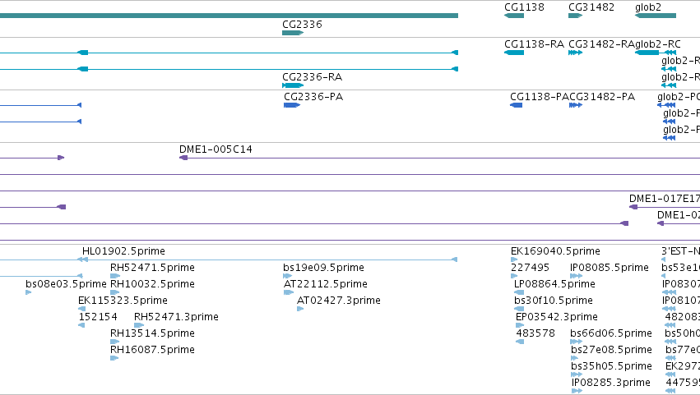
Task: Click the CG1138 gene arrow glyph
Action: pos(514,16)
